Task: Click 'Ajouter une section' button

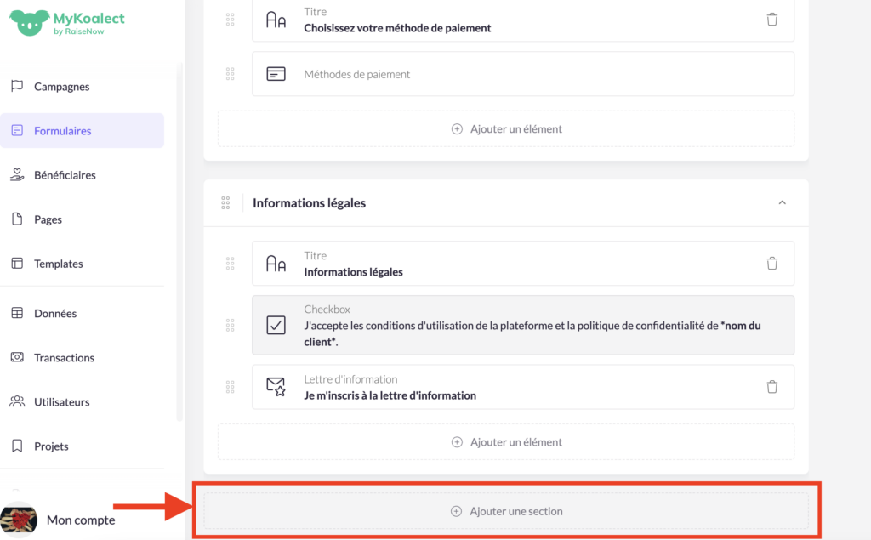Action: pyautogui.click(x=506, y=511)
